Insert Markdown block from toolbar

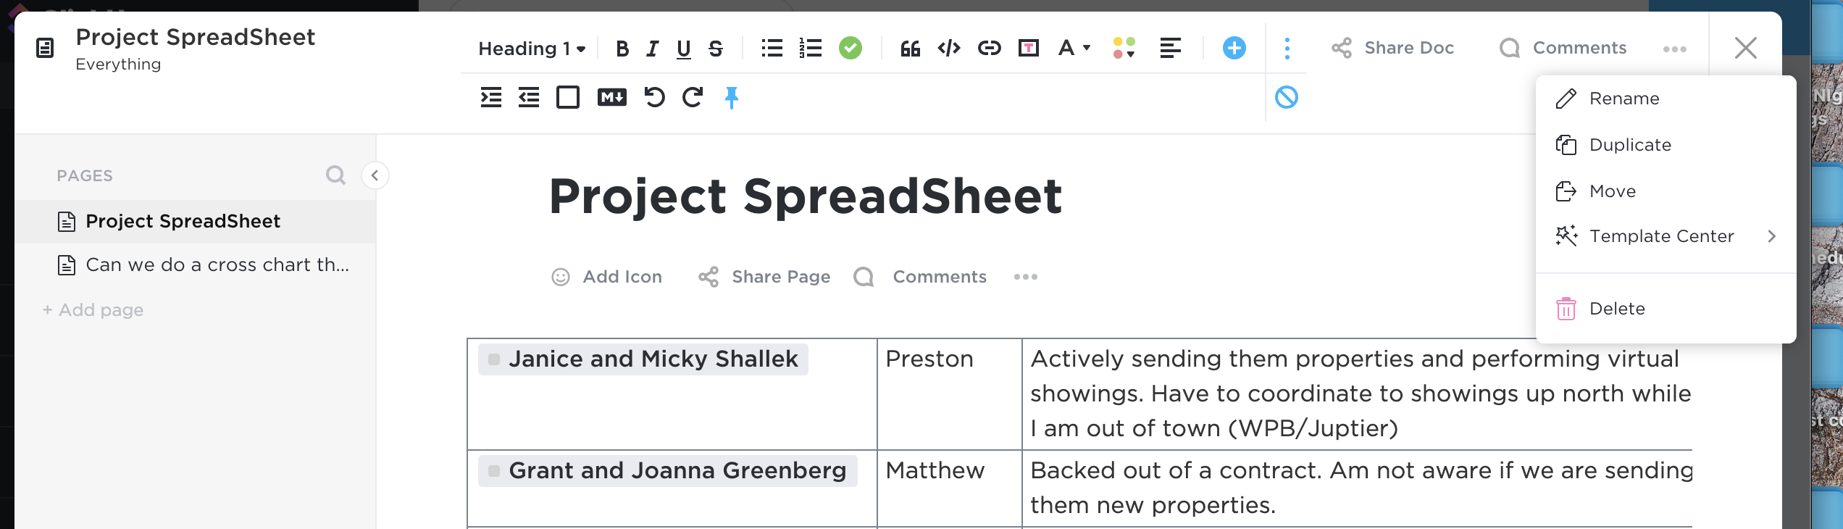[611, 97]
